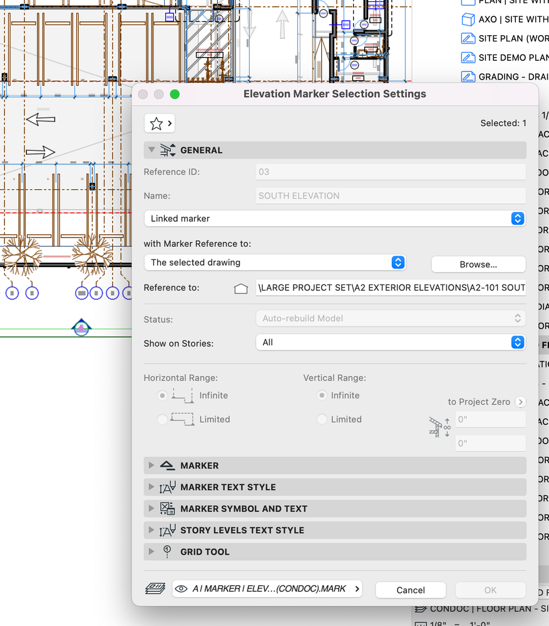Viewport: 549px width, 626px height.
Task: Click the left-pointing arrow on floor plan
Action: [40, 118]
